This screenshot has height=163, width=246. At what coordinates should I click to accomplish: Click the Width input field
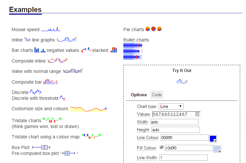click(x=174, y=122)
